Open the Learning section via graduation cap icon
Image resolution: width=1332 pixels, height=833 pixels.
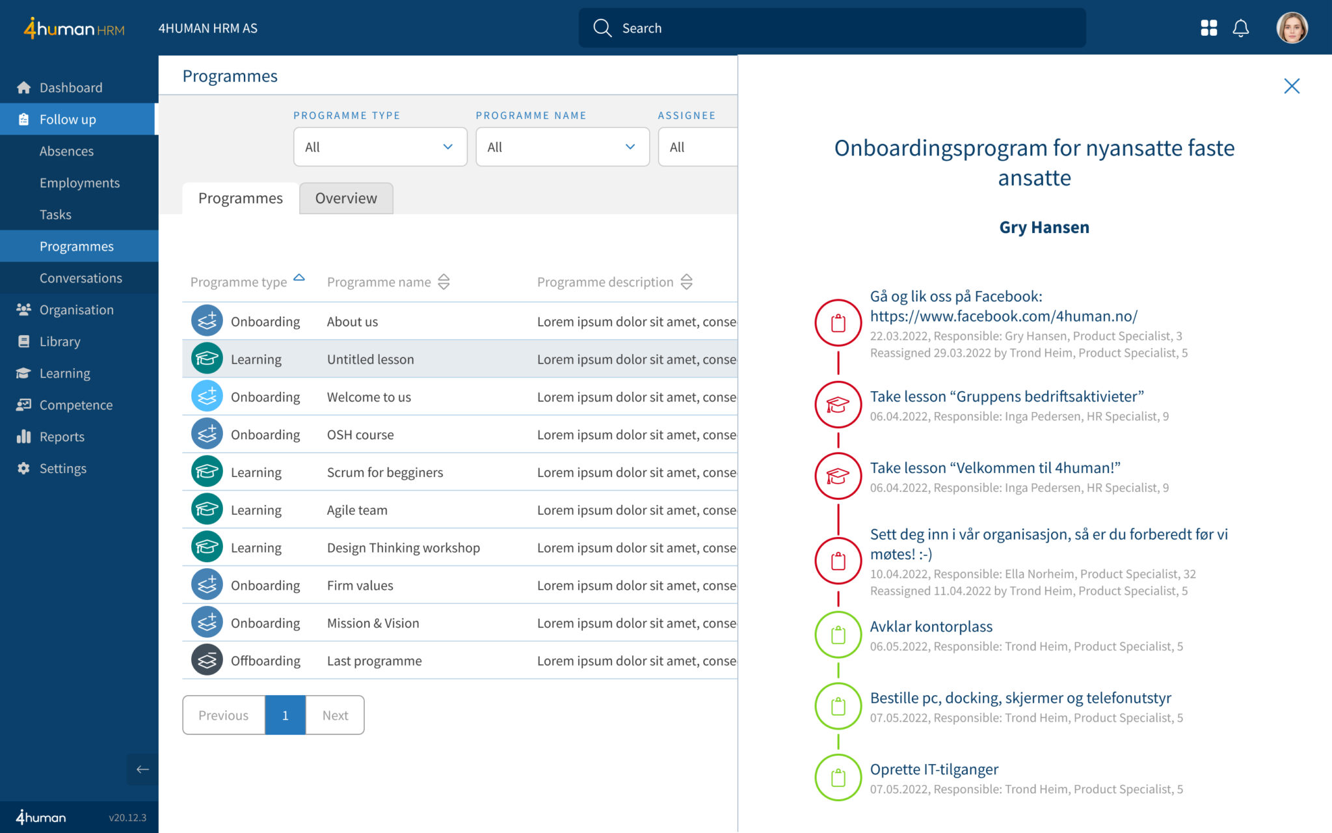pyautogui.click(x=23, y=373)
